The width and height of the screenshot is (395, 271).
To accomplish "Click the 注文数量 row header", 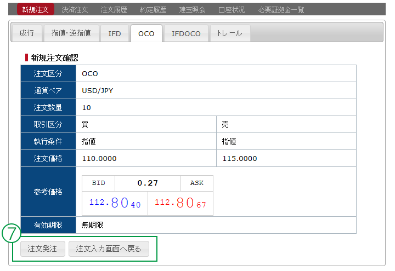I will 48,107.
